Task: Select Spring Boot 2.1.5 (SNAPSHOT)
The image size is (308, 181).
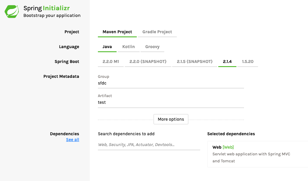Action: pos(195,61)
